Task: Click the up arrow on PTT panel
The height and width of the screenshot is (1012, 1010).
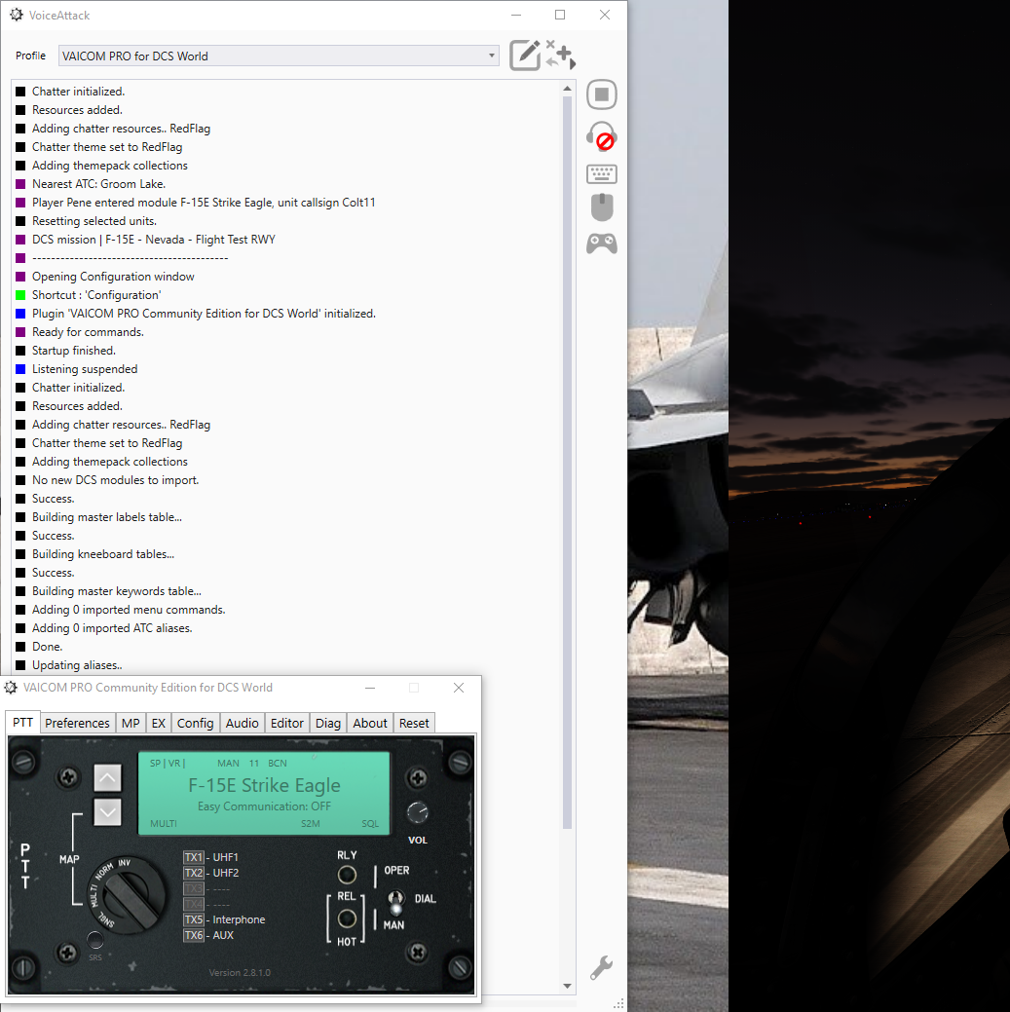Action: (107, 778)
